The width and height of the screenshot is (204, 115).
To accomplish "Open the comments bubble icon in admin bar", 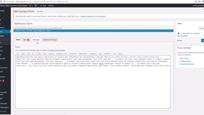I will tap(35, 6).
